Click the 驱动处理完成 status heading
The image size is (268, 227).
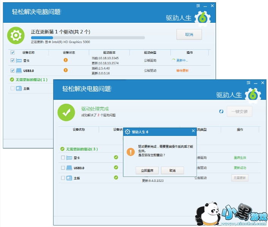coord(95,109)
